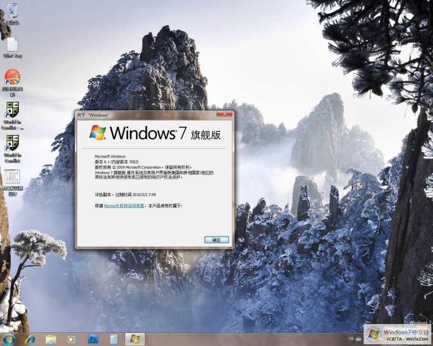Viewport: 433px width, 346px height.
Task: Click the active About Windows taskbar button
Action: [x=135, y=339]
